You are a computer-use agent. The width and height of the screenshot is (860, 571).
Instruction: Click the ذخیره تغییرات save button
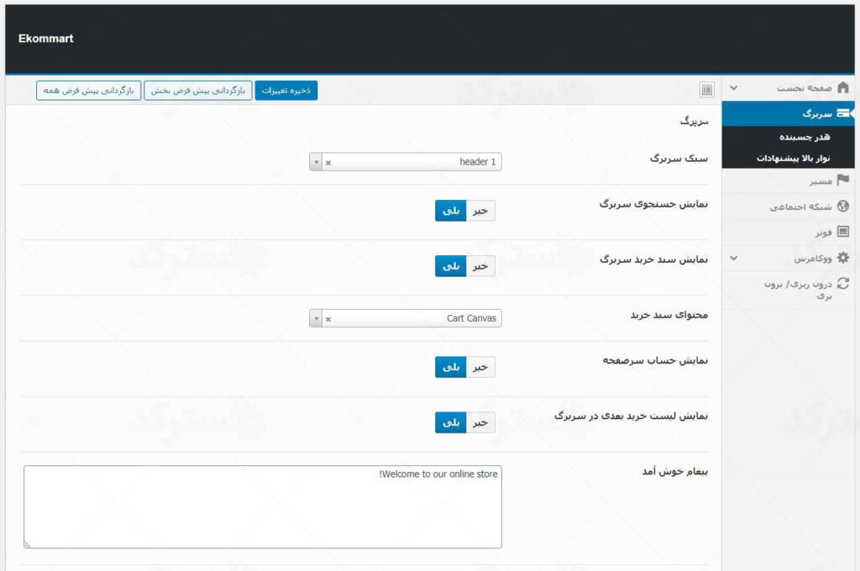point(286,90)
